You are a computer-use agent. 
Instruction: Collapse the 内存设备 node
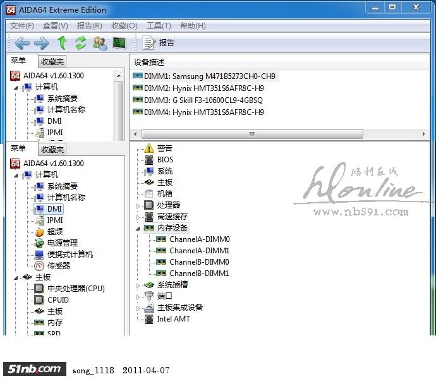[138, 229]
